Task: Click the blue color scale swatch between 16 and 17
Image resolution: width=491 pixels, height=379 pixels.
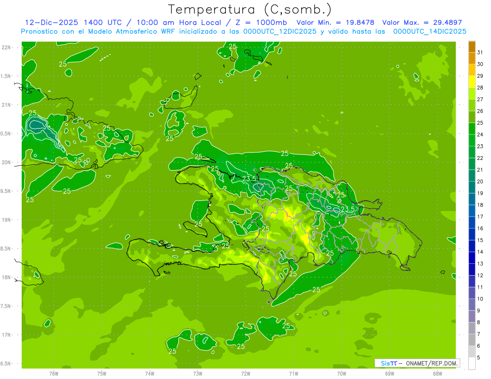Action: pyautogui.click(x=472, y=222)
